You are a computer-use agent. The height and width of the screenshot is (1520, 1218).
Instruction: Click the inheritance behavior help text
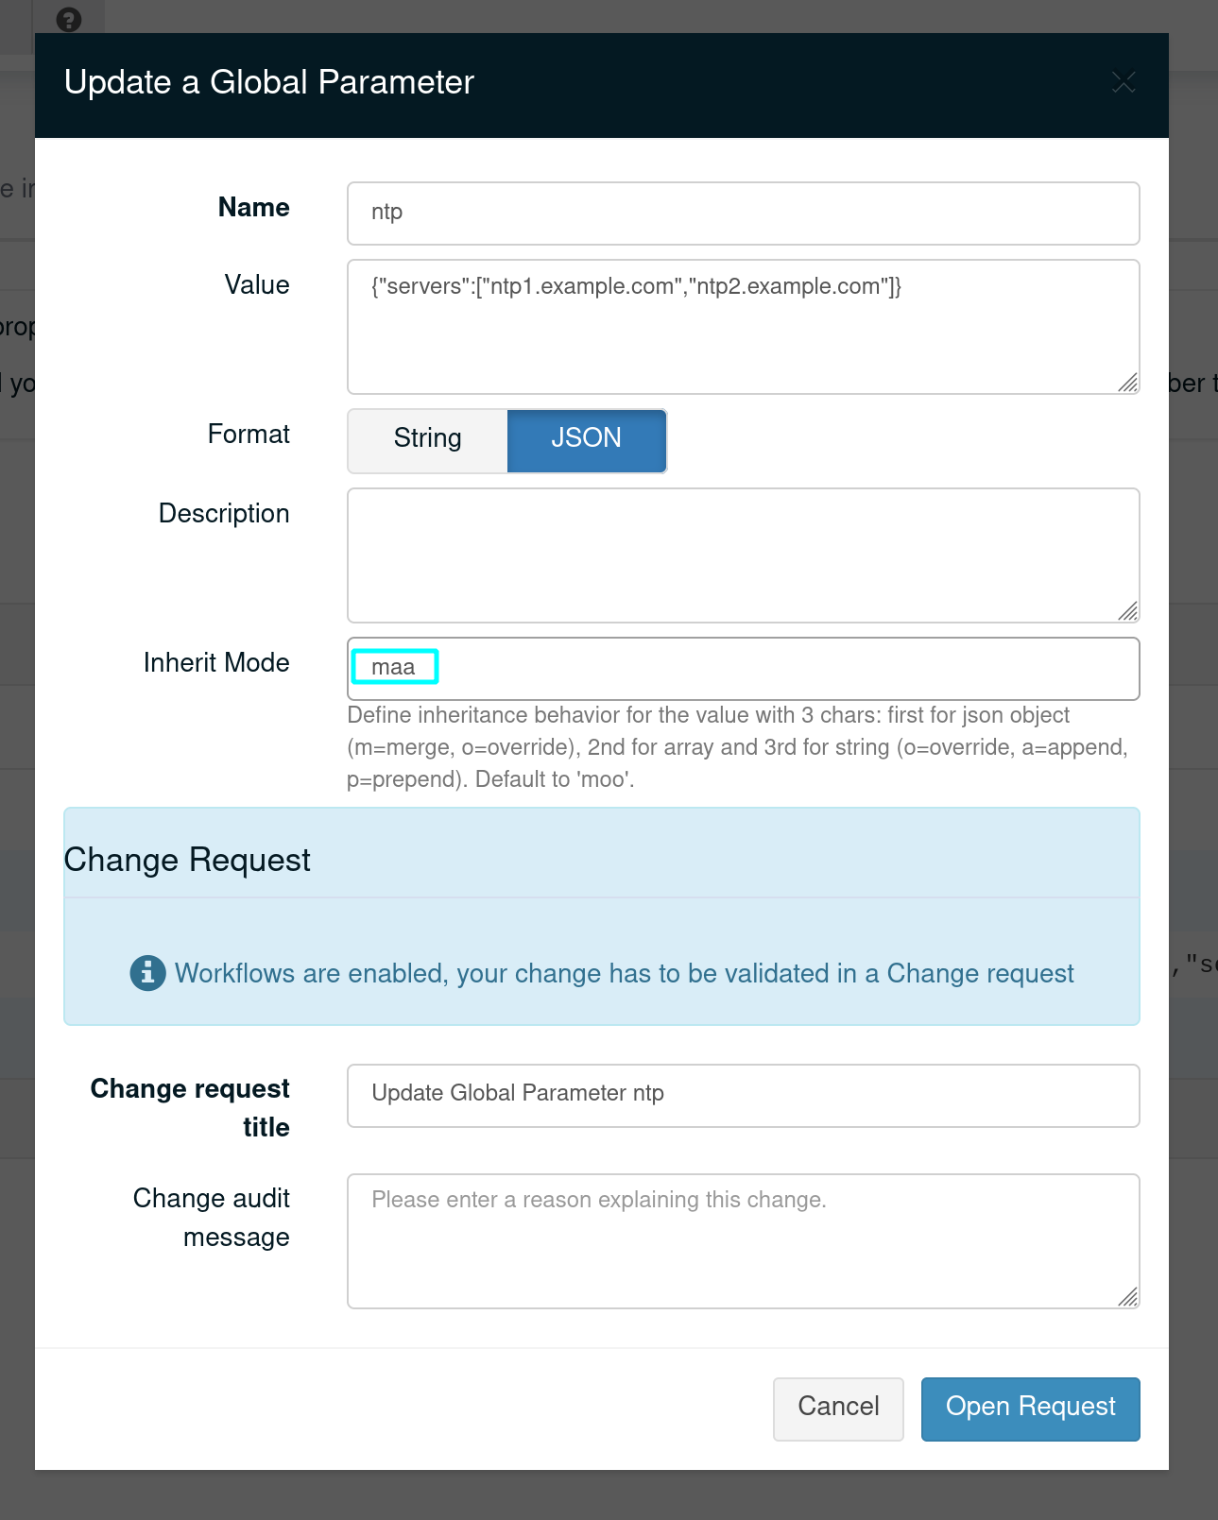(x=737, y=746)
